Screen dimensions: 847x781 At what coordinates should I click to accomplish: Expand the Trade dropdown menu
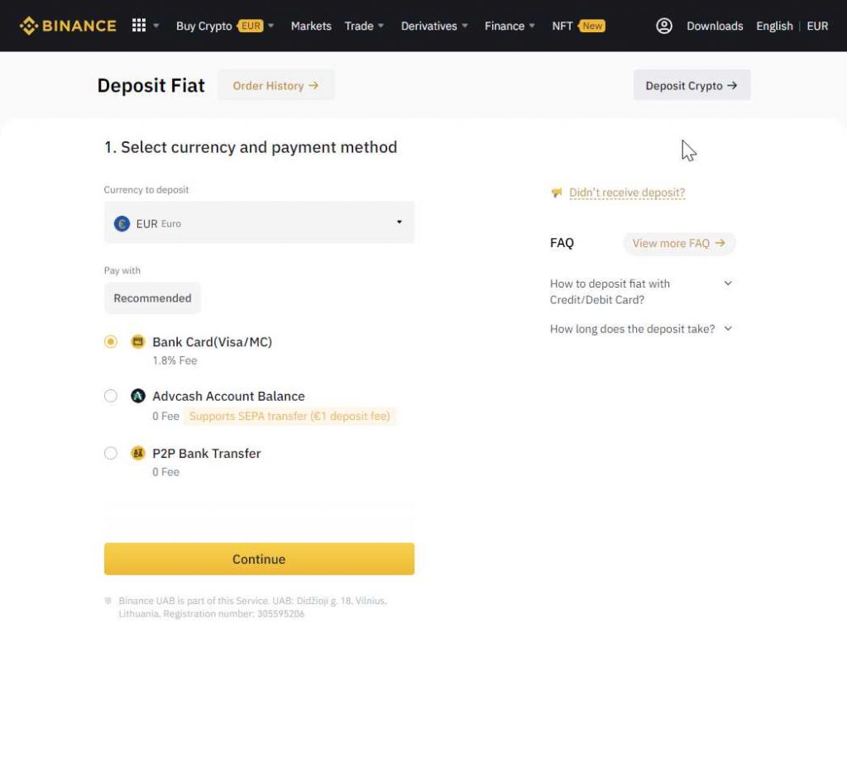pos(365,26)
